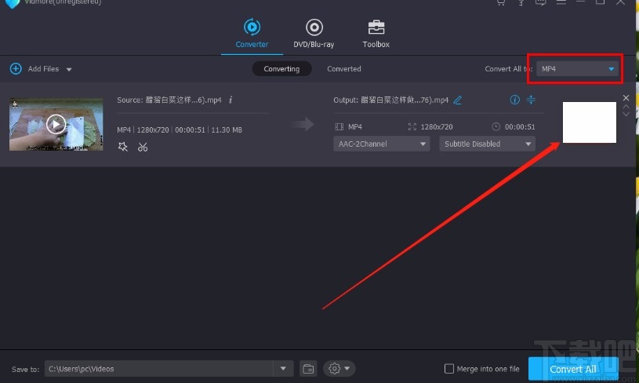Open the Toolbox tab
Screen dimensions: 639x383
point(376,34)
